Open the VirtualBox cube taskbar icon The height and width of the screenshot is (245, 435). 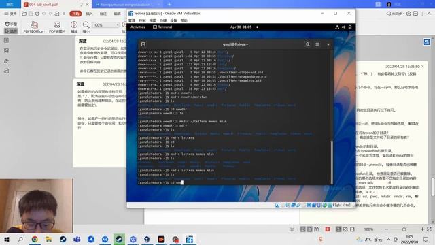147,239
